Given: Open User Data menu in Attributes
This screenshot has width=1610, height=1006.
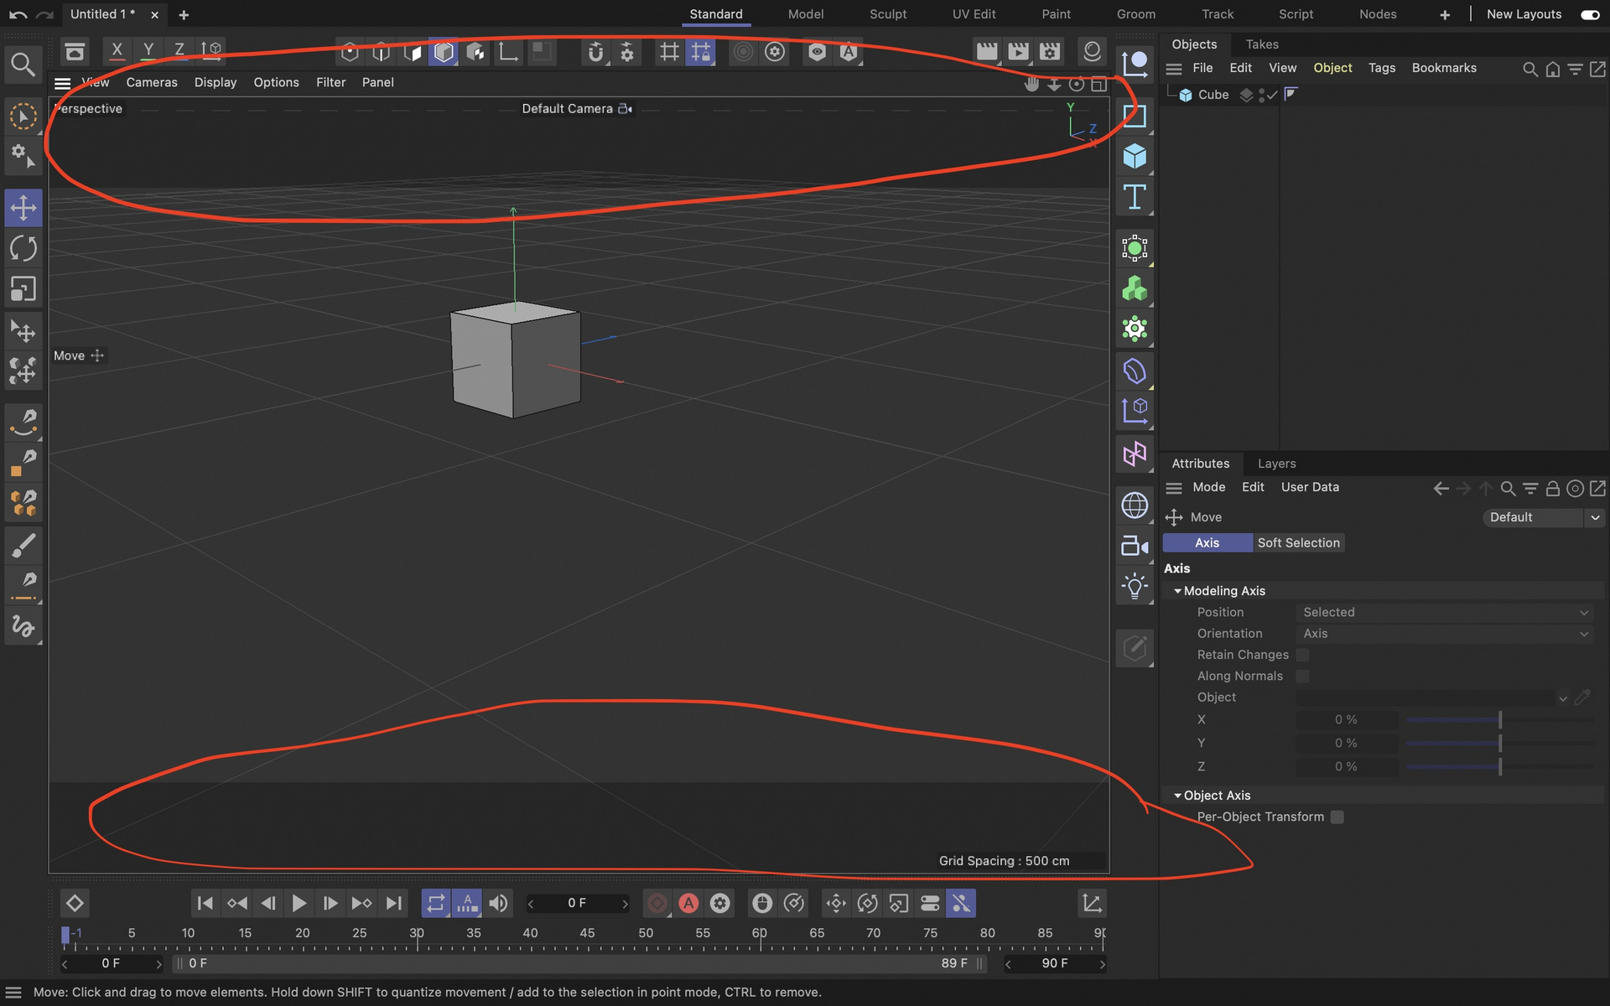Looking at the screenshot, I should (x=1310, y=487).
